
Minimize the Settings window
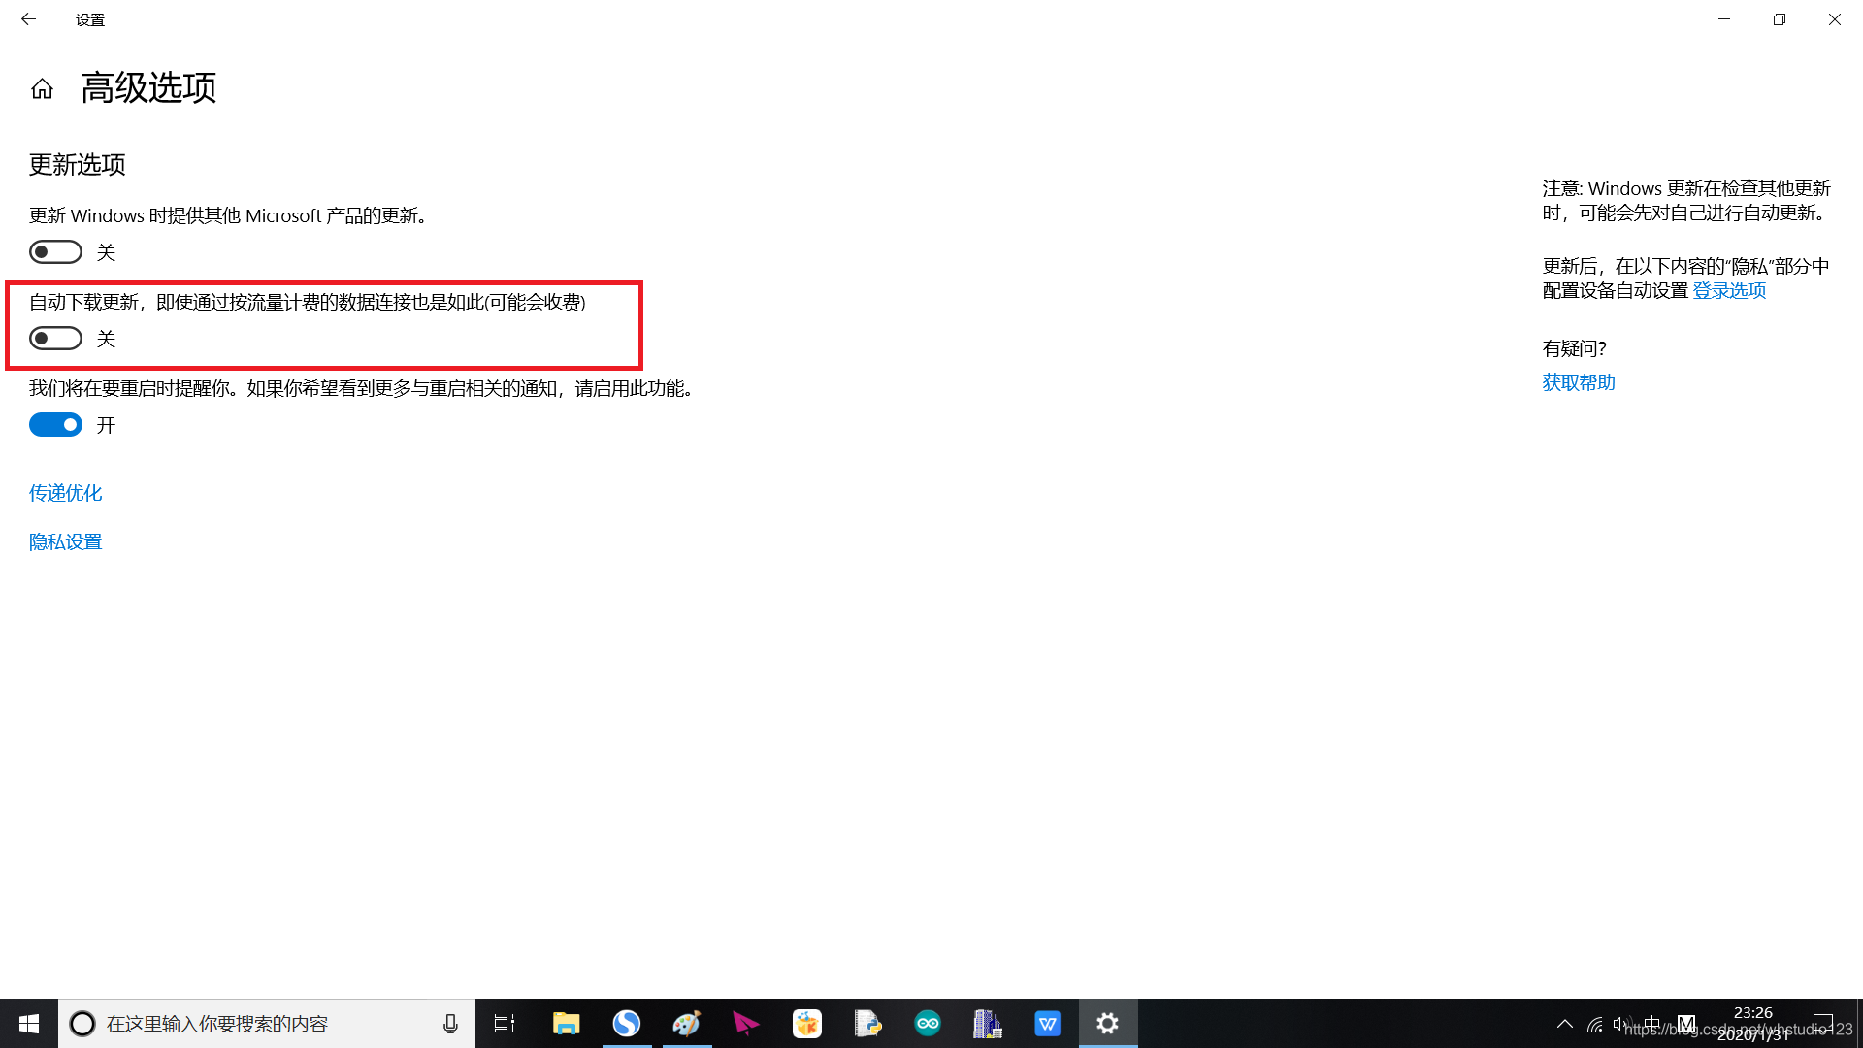click(x=1724, y=19)
